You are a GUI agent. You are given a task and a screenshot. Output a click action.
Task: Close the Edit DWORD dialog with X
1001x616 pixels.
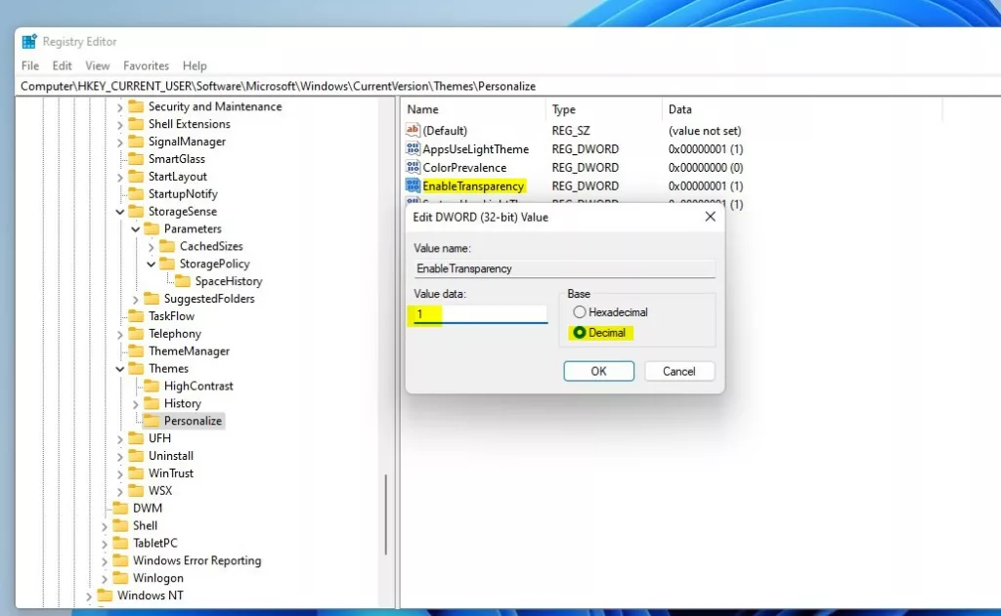pos(710,217)
